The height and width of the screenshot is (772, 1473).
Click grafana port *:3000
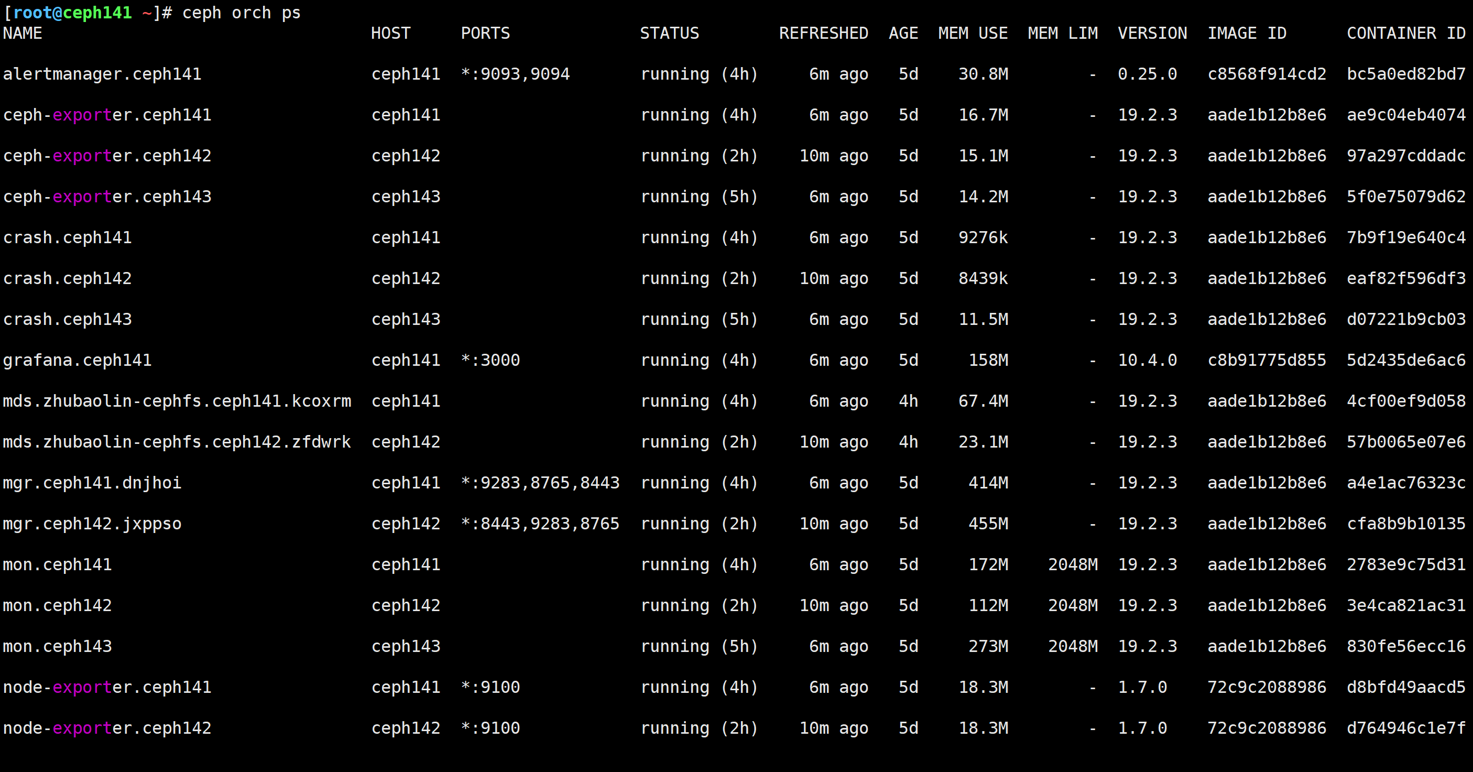490,360
